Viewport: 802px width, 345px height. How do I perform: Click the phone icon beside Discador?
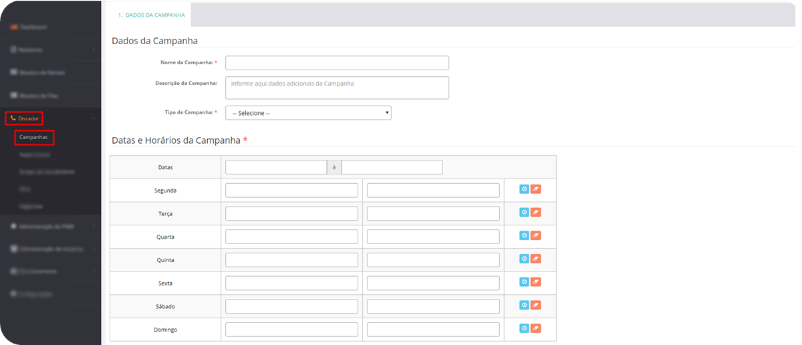click(x=13, y=118)
